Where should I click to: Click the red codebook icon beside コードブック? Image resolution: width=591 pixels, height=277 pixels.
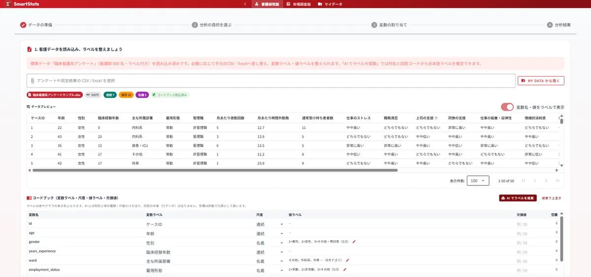pos(29,198)
